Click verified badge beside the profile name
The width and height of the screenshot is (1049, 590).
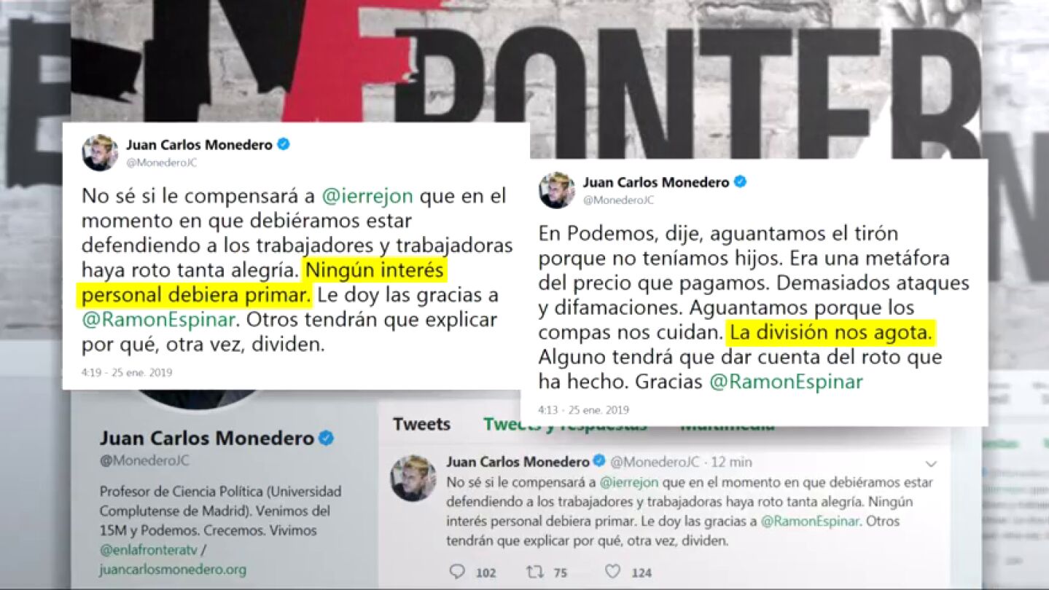pyautogui.click(x=327, y=438)
